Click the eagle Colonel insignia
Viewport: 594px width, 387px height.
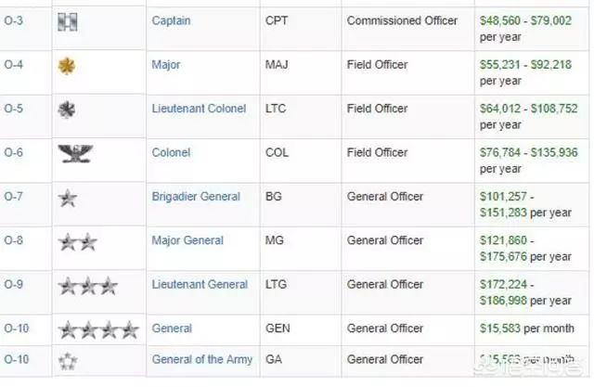pyautogui.click(x=75, y=154)
